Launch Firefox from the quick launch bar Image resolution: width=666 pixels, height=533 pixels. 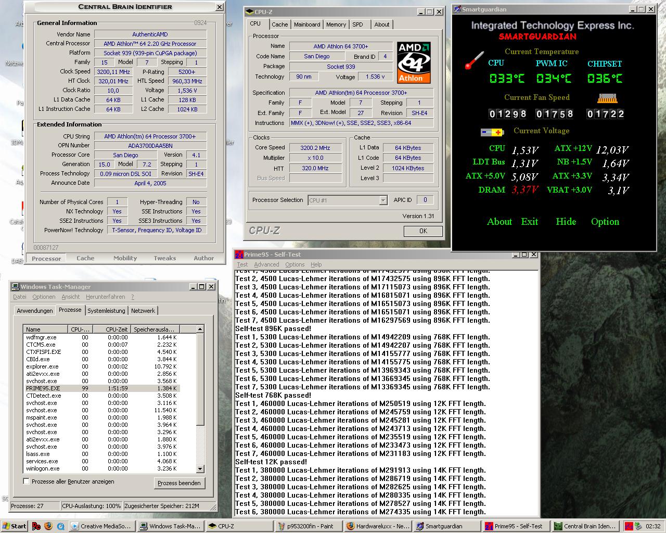tap(48, 526)
